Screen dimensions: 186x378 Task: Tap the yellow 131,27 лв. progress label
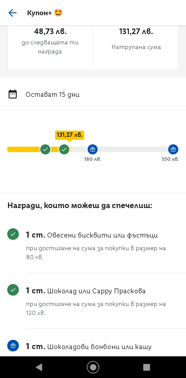pyautogui.click(x=69, y=135)
